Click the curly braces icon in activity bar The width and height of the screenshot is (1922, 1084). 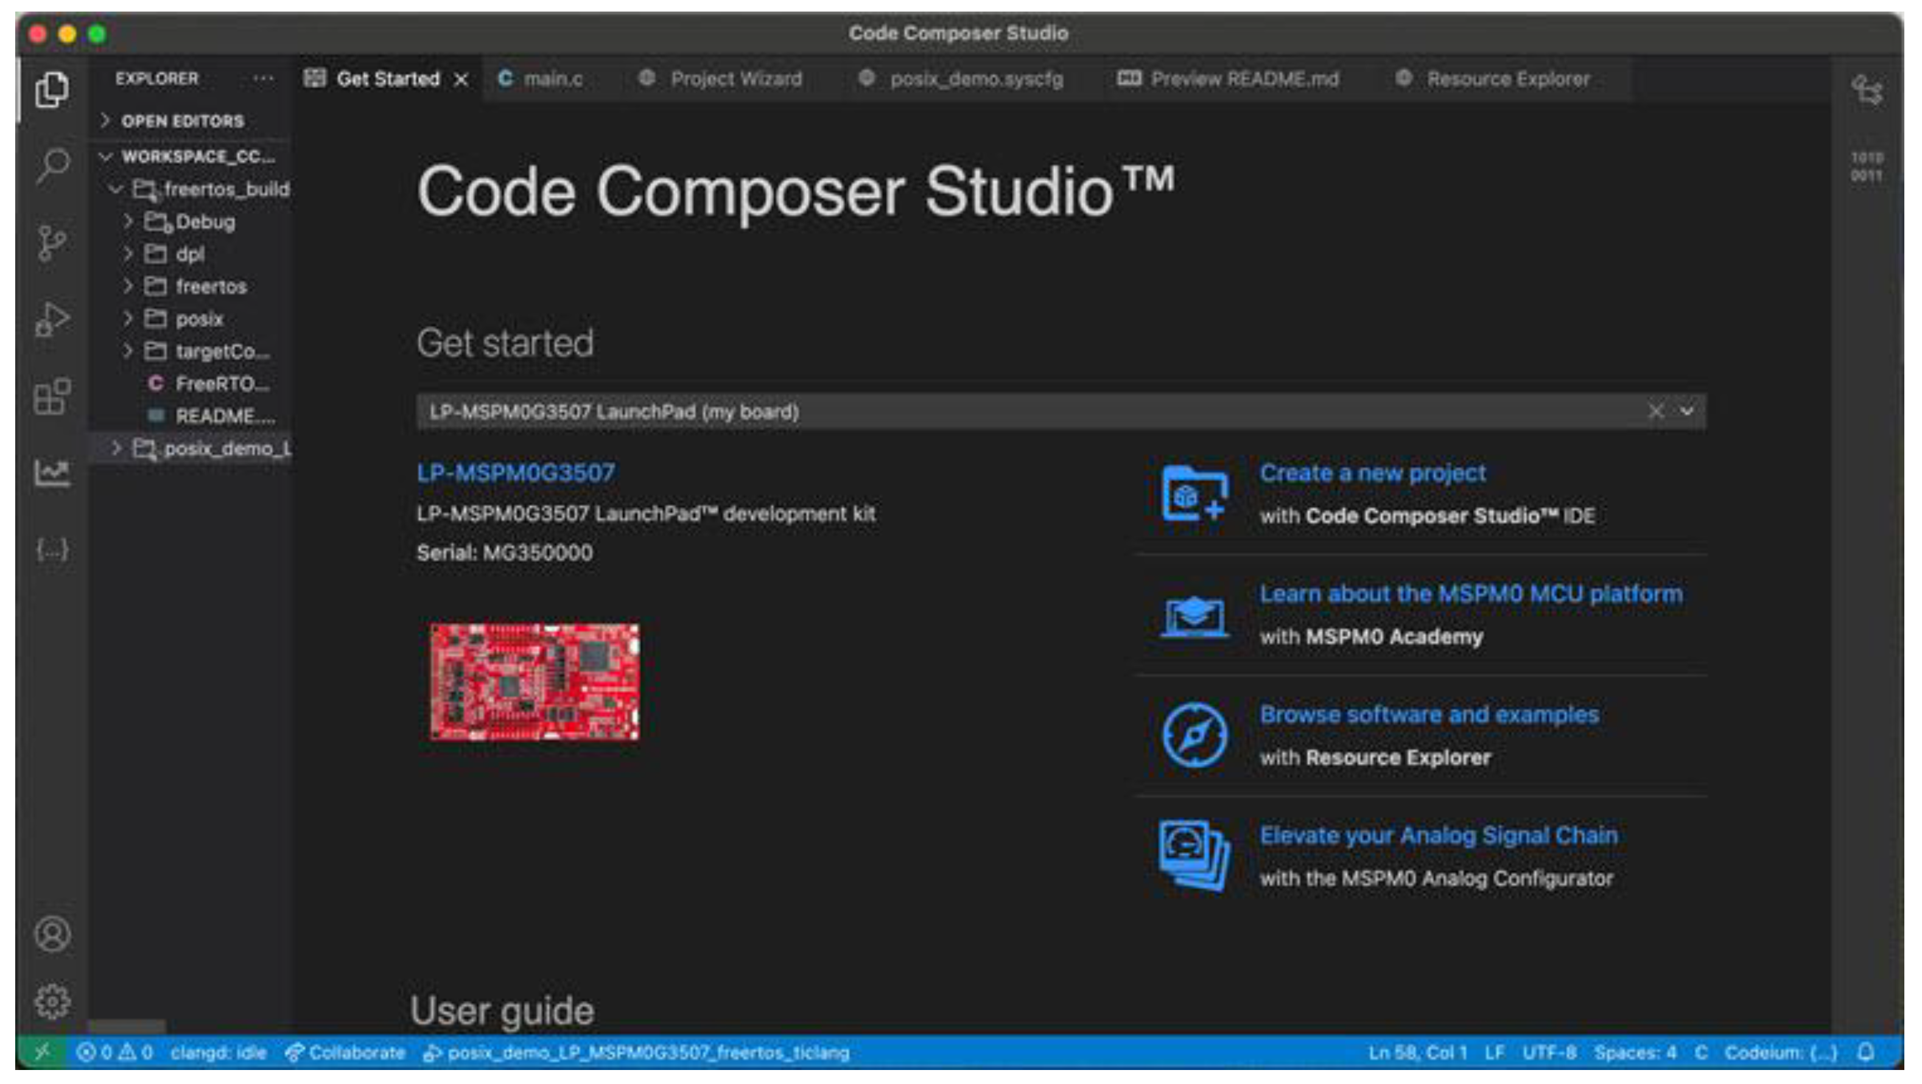coord(52,550)
